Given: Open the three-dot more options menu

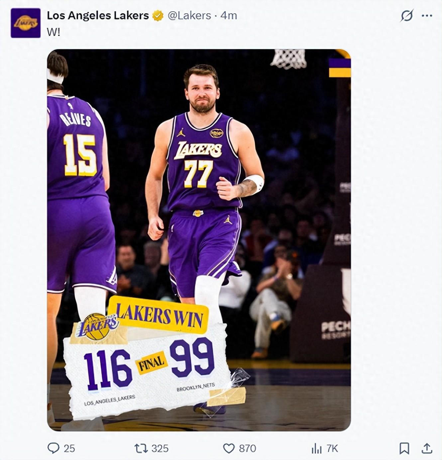Looking at the screenshot, I should [427, 16].
